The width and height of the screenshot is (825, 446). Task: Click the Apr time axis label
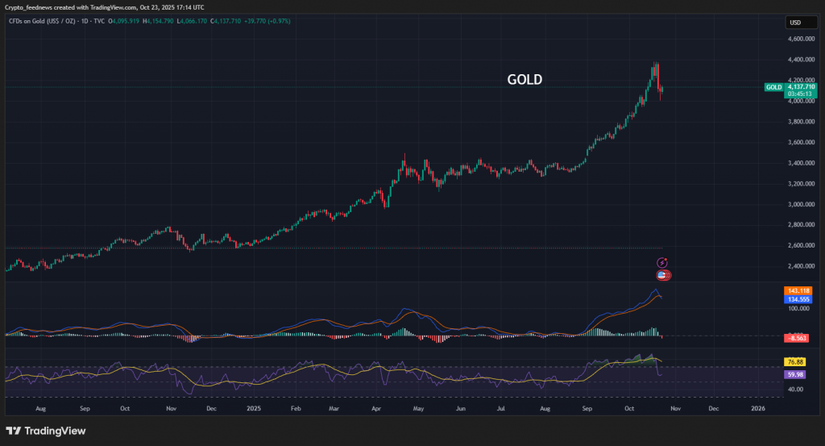[x=376, y=409]
